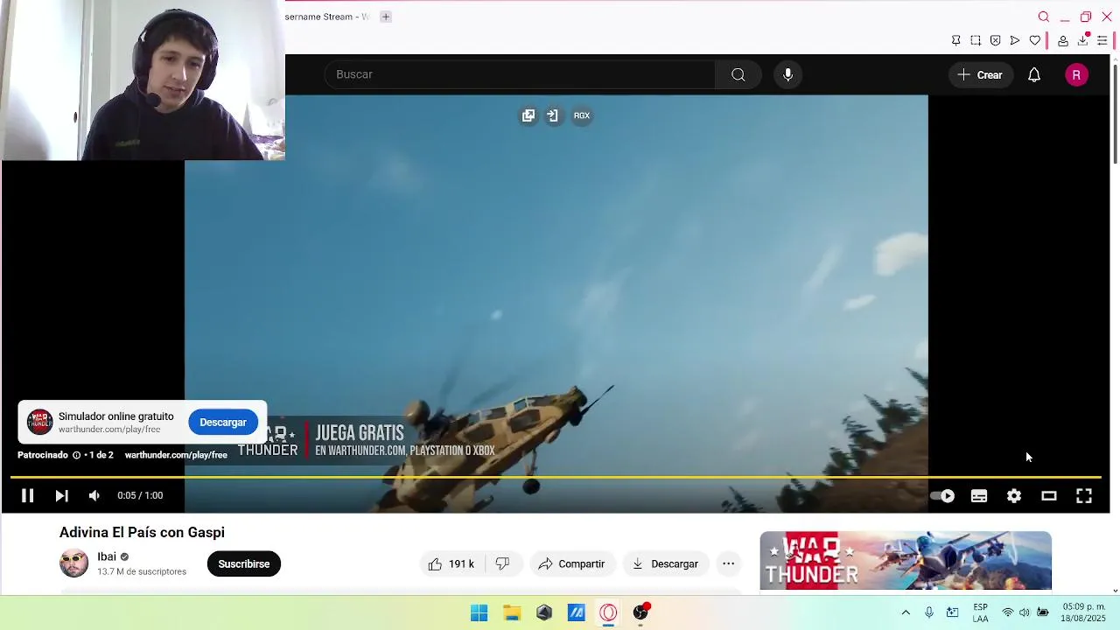The image size is (1120, 630).
Task: Open Opera's Easy Setup sliders
Action: coord(1102,40)
